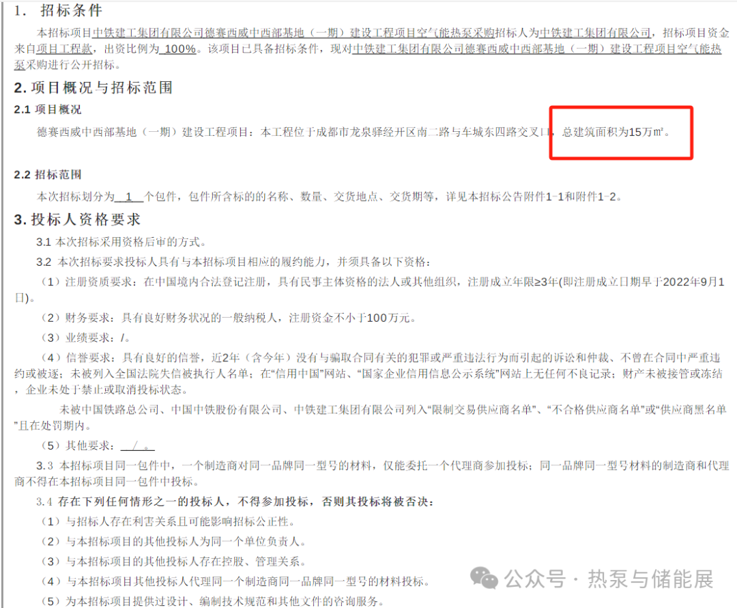Click the heading "2.项目概况与招标范围"
The image size is (737, 608).
point(93,87)
